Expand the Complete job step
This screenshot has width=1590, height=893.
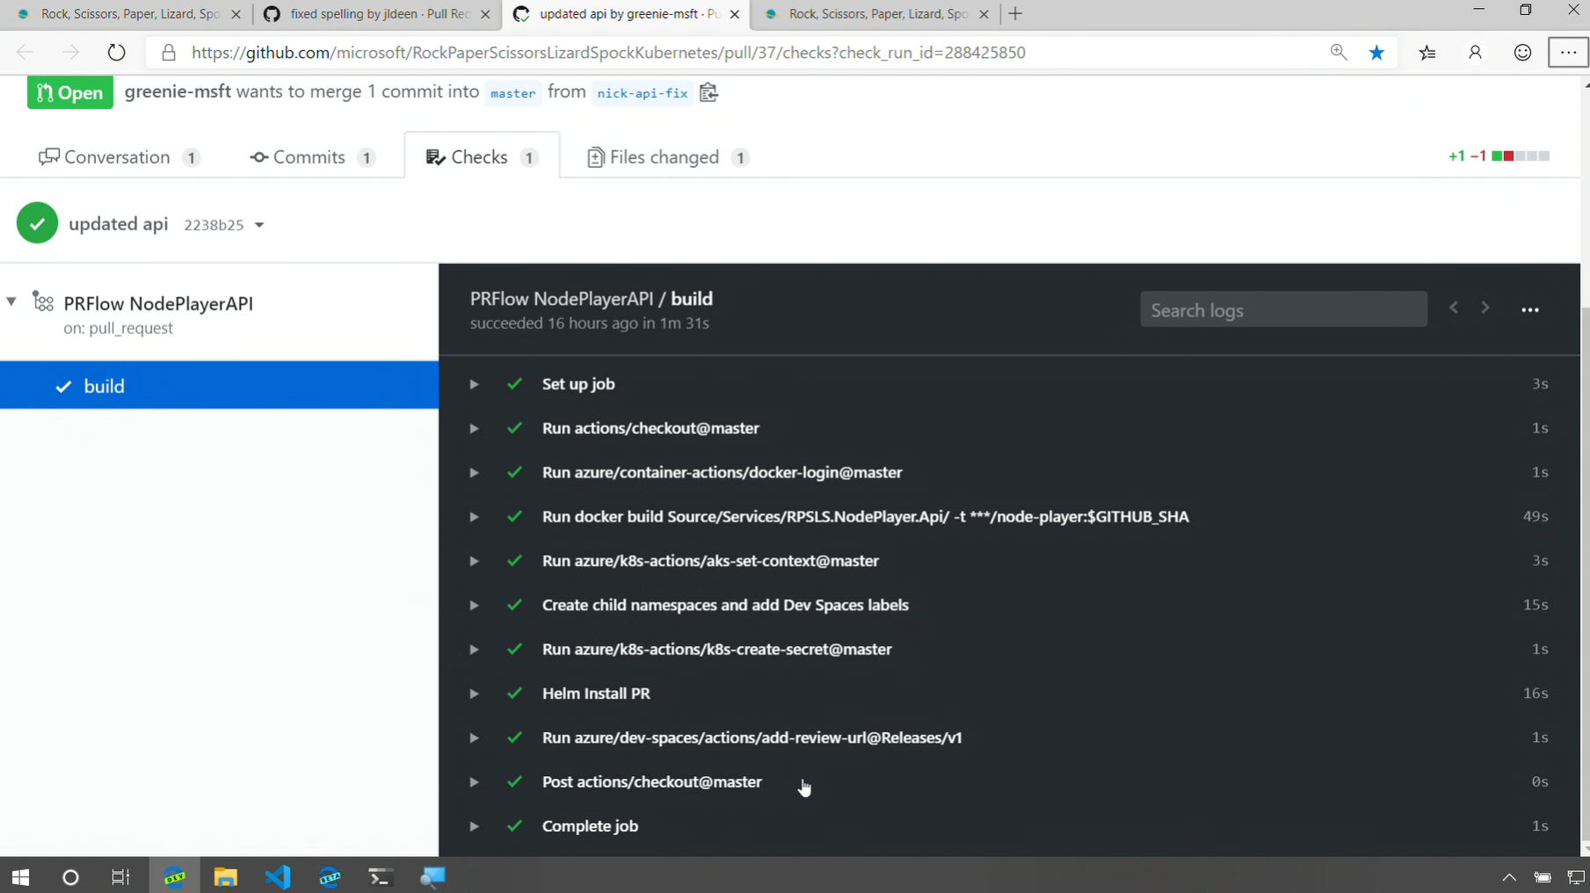pyautogui.click(x=474, y=826)
